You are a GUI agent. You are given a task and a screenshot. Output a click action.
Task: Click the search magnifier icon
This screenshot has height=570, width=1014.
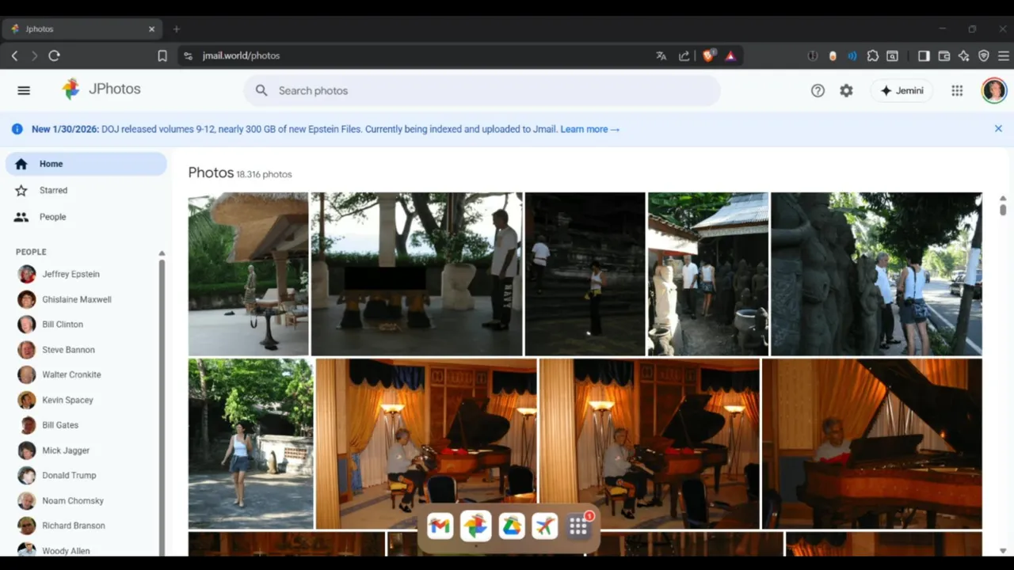point(261,90)
